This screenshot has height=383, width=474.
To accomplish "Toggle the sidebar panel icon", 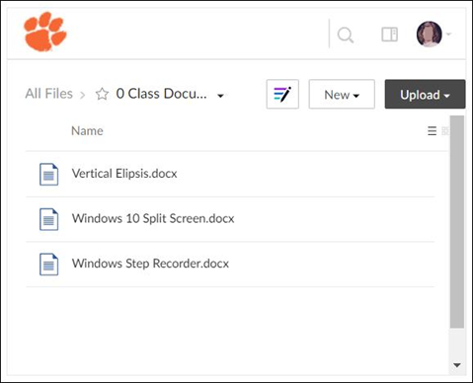I will coord(390,35).
